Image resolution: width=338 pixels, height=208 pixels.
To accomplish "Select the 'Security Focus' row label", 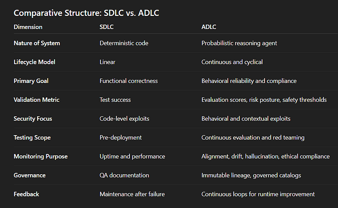I will 33,119.
